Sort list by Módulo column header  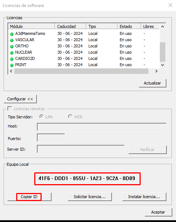pos(32,26)
